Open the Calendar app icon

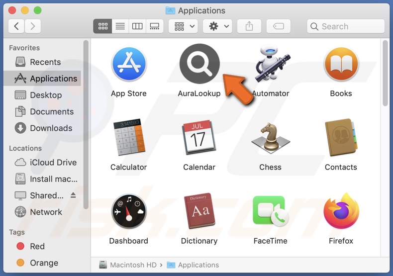[199, 137]
